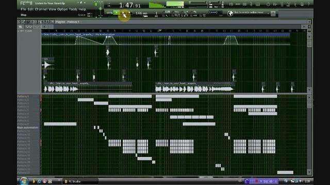Click the 146 tempo value
This screenshot has height=185, width=330.
(141, 13)
